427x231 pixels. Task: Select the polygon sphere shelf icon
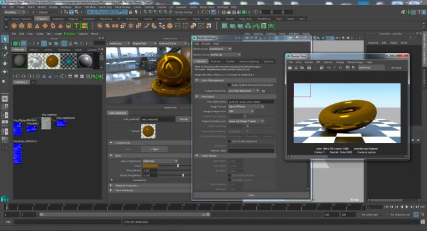(14, 26)
